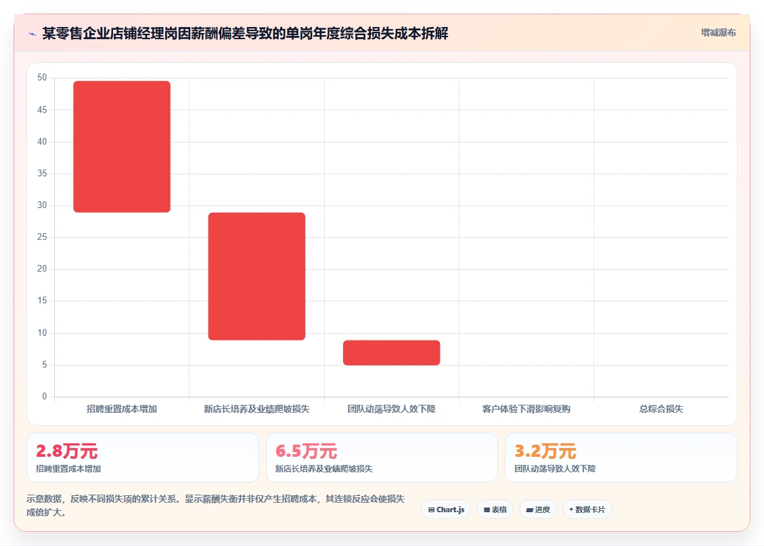Click the 进度 tag chip
Screen dimensions: 764x546
538,510
